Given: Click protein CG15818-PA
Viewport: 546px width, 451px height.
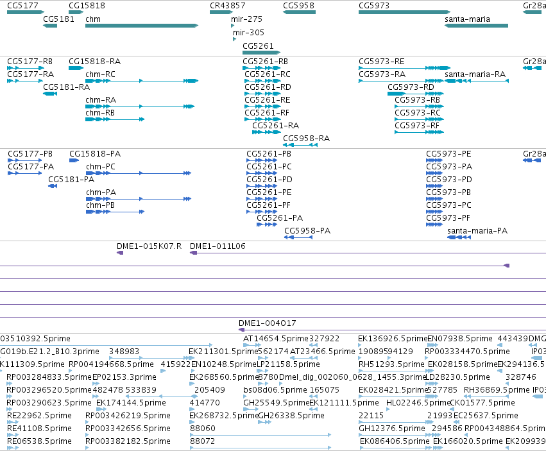Looking at the screenshot, I should pyautogui.click(x=95, y=154).
